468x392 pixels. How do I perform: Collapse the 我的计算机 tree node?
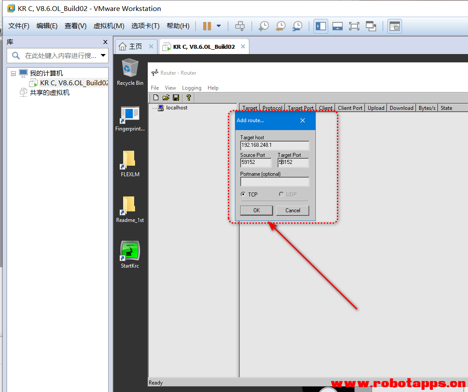click(x=14, y=73)
